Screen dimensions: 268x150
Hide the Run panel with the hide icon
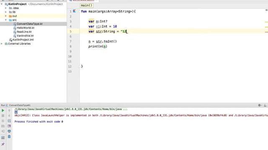click(265, 105)
